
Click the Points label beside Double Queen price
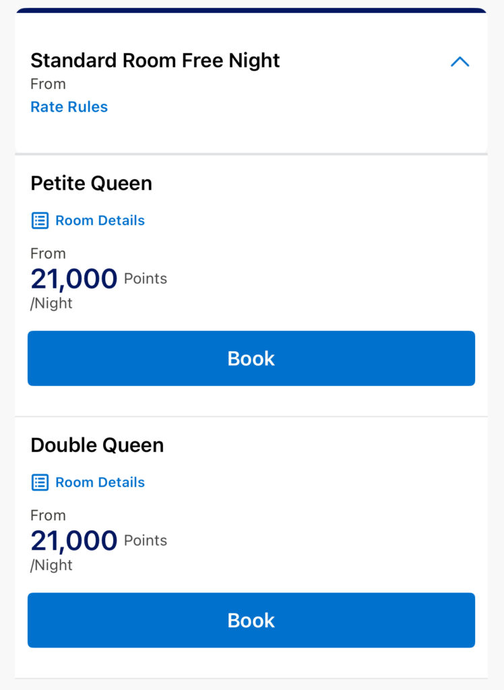pyautogui.click(x=146, y=540)
